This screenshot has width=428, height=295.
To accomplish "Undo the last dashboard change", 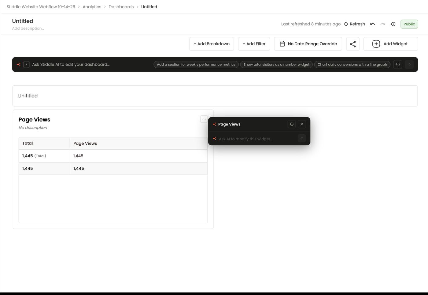I will tap(372, 24).
